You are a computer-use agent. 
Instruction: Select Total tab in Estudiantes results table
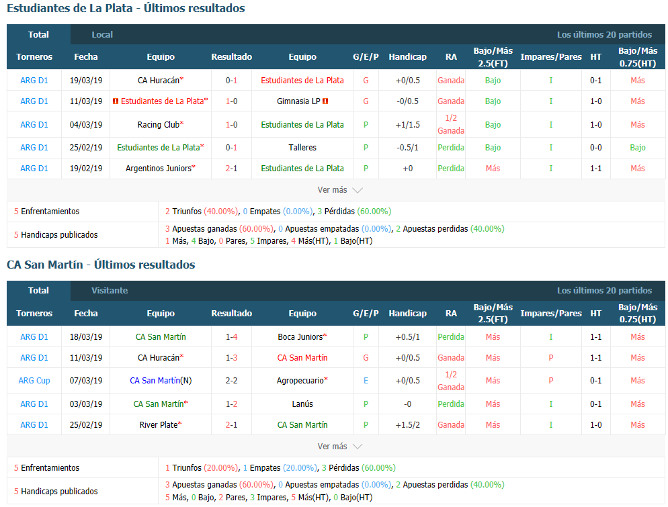pyautogui.click(x=38, y=34)
